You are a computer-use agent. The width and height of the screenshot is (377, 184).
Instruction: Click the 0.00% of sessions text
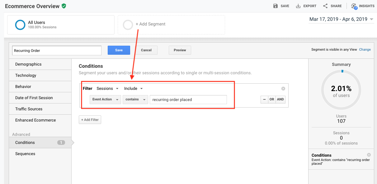tap(341, 143)
